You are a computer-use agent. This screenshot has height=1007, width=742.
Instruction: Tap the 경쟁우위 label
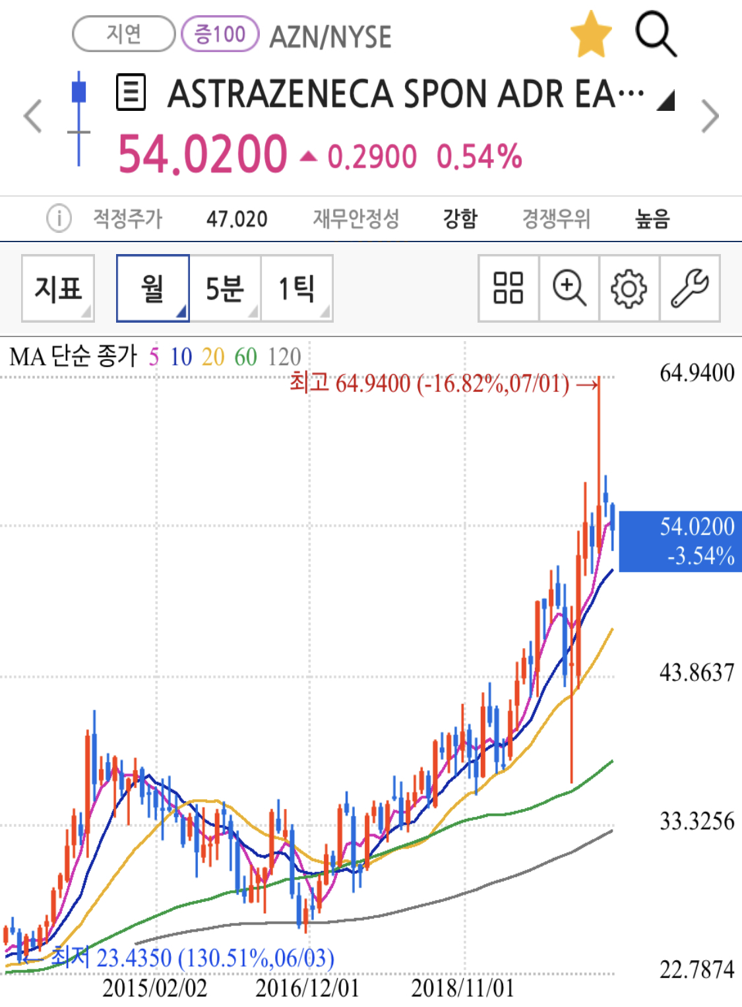[556, 218]
